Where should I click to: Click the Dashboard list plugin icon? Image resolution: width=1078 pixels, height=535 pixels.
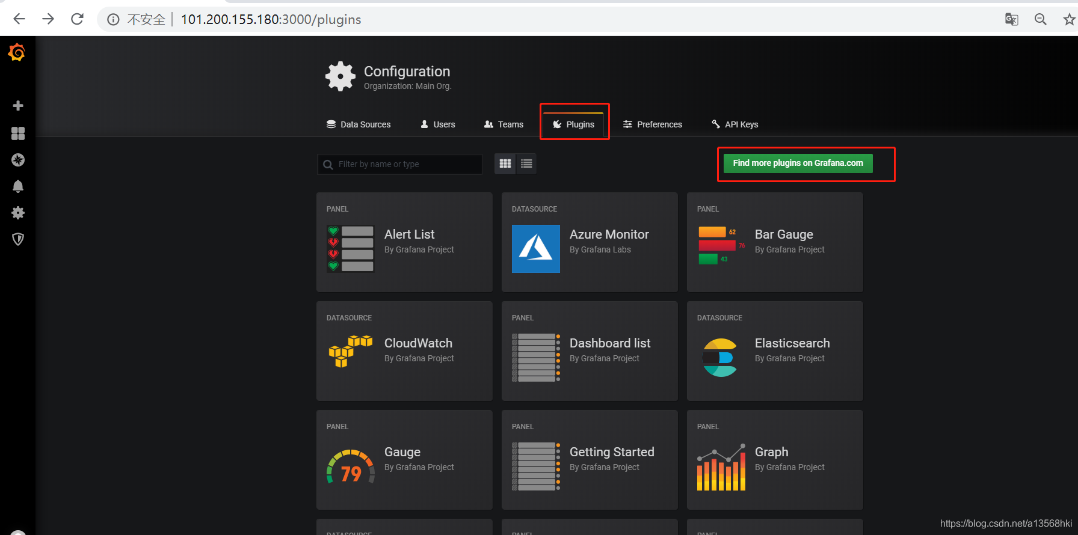[x=536, y=358]
